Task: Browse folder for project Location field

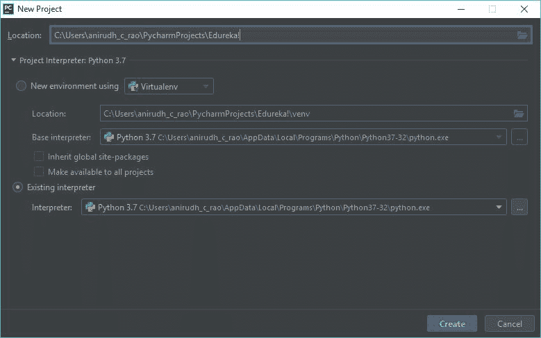Action: 522,35
